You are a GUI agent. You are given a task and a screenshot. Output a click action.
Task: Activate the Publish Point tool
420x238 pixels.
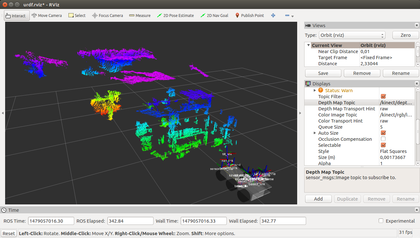[x=250, y=16]
